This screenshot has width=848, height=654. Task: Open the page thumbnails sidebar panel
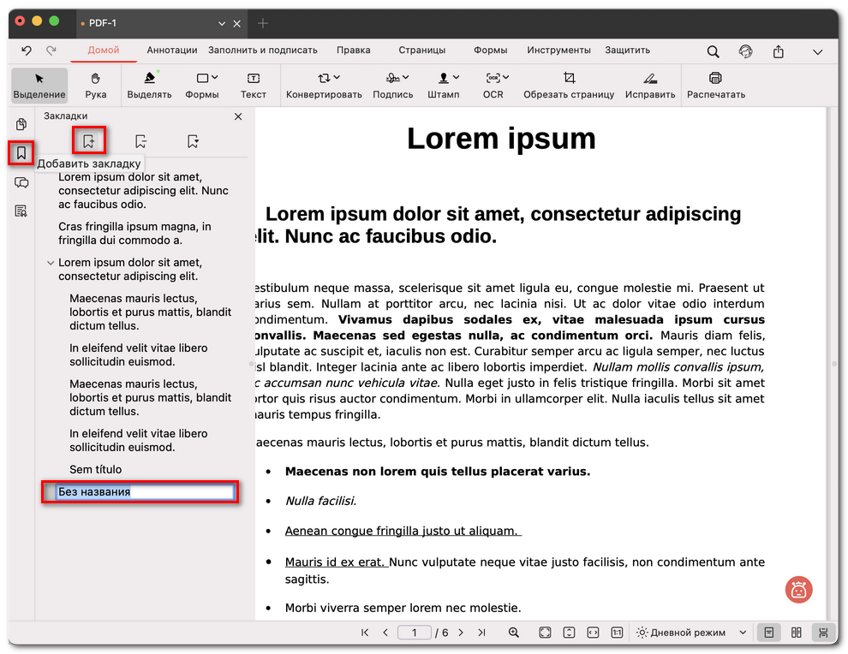[x=19, y=125]
